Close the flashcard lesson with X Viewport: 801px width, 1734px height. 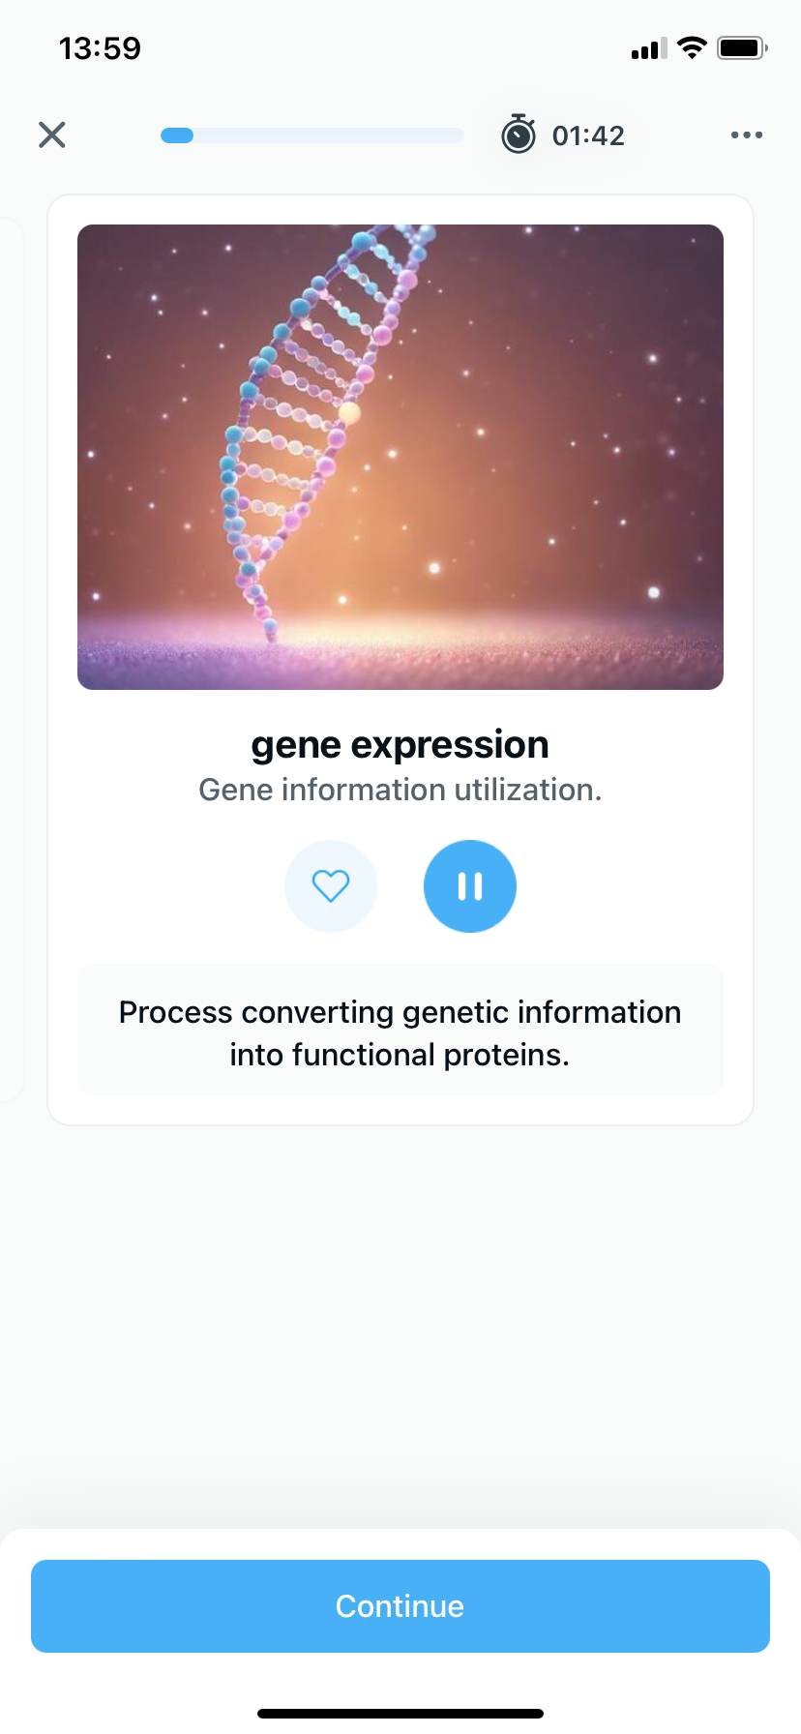pyautogui.click(x=52, y=135)
